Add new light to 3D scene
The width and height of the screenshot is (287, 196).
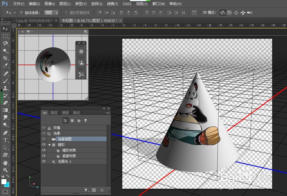[x=86, y=190]
